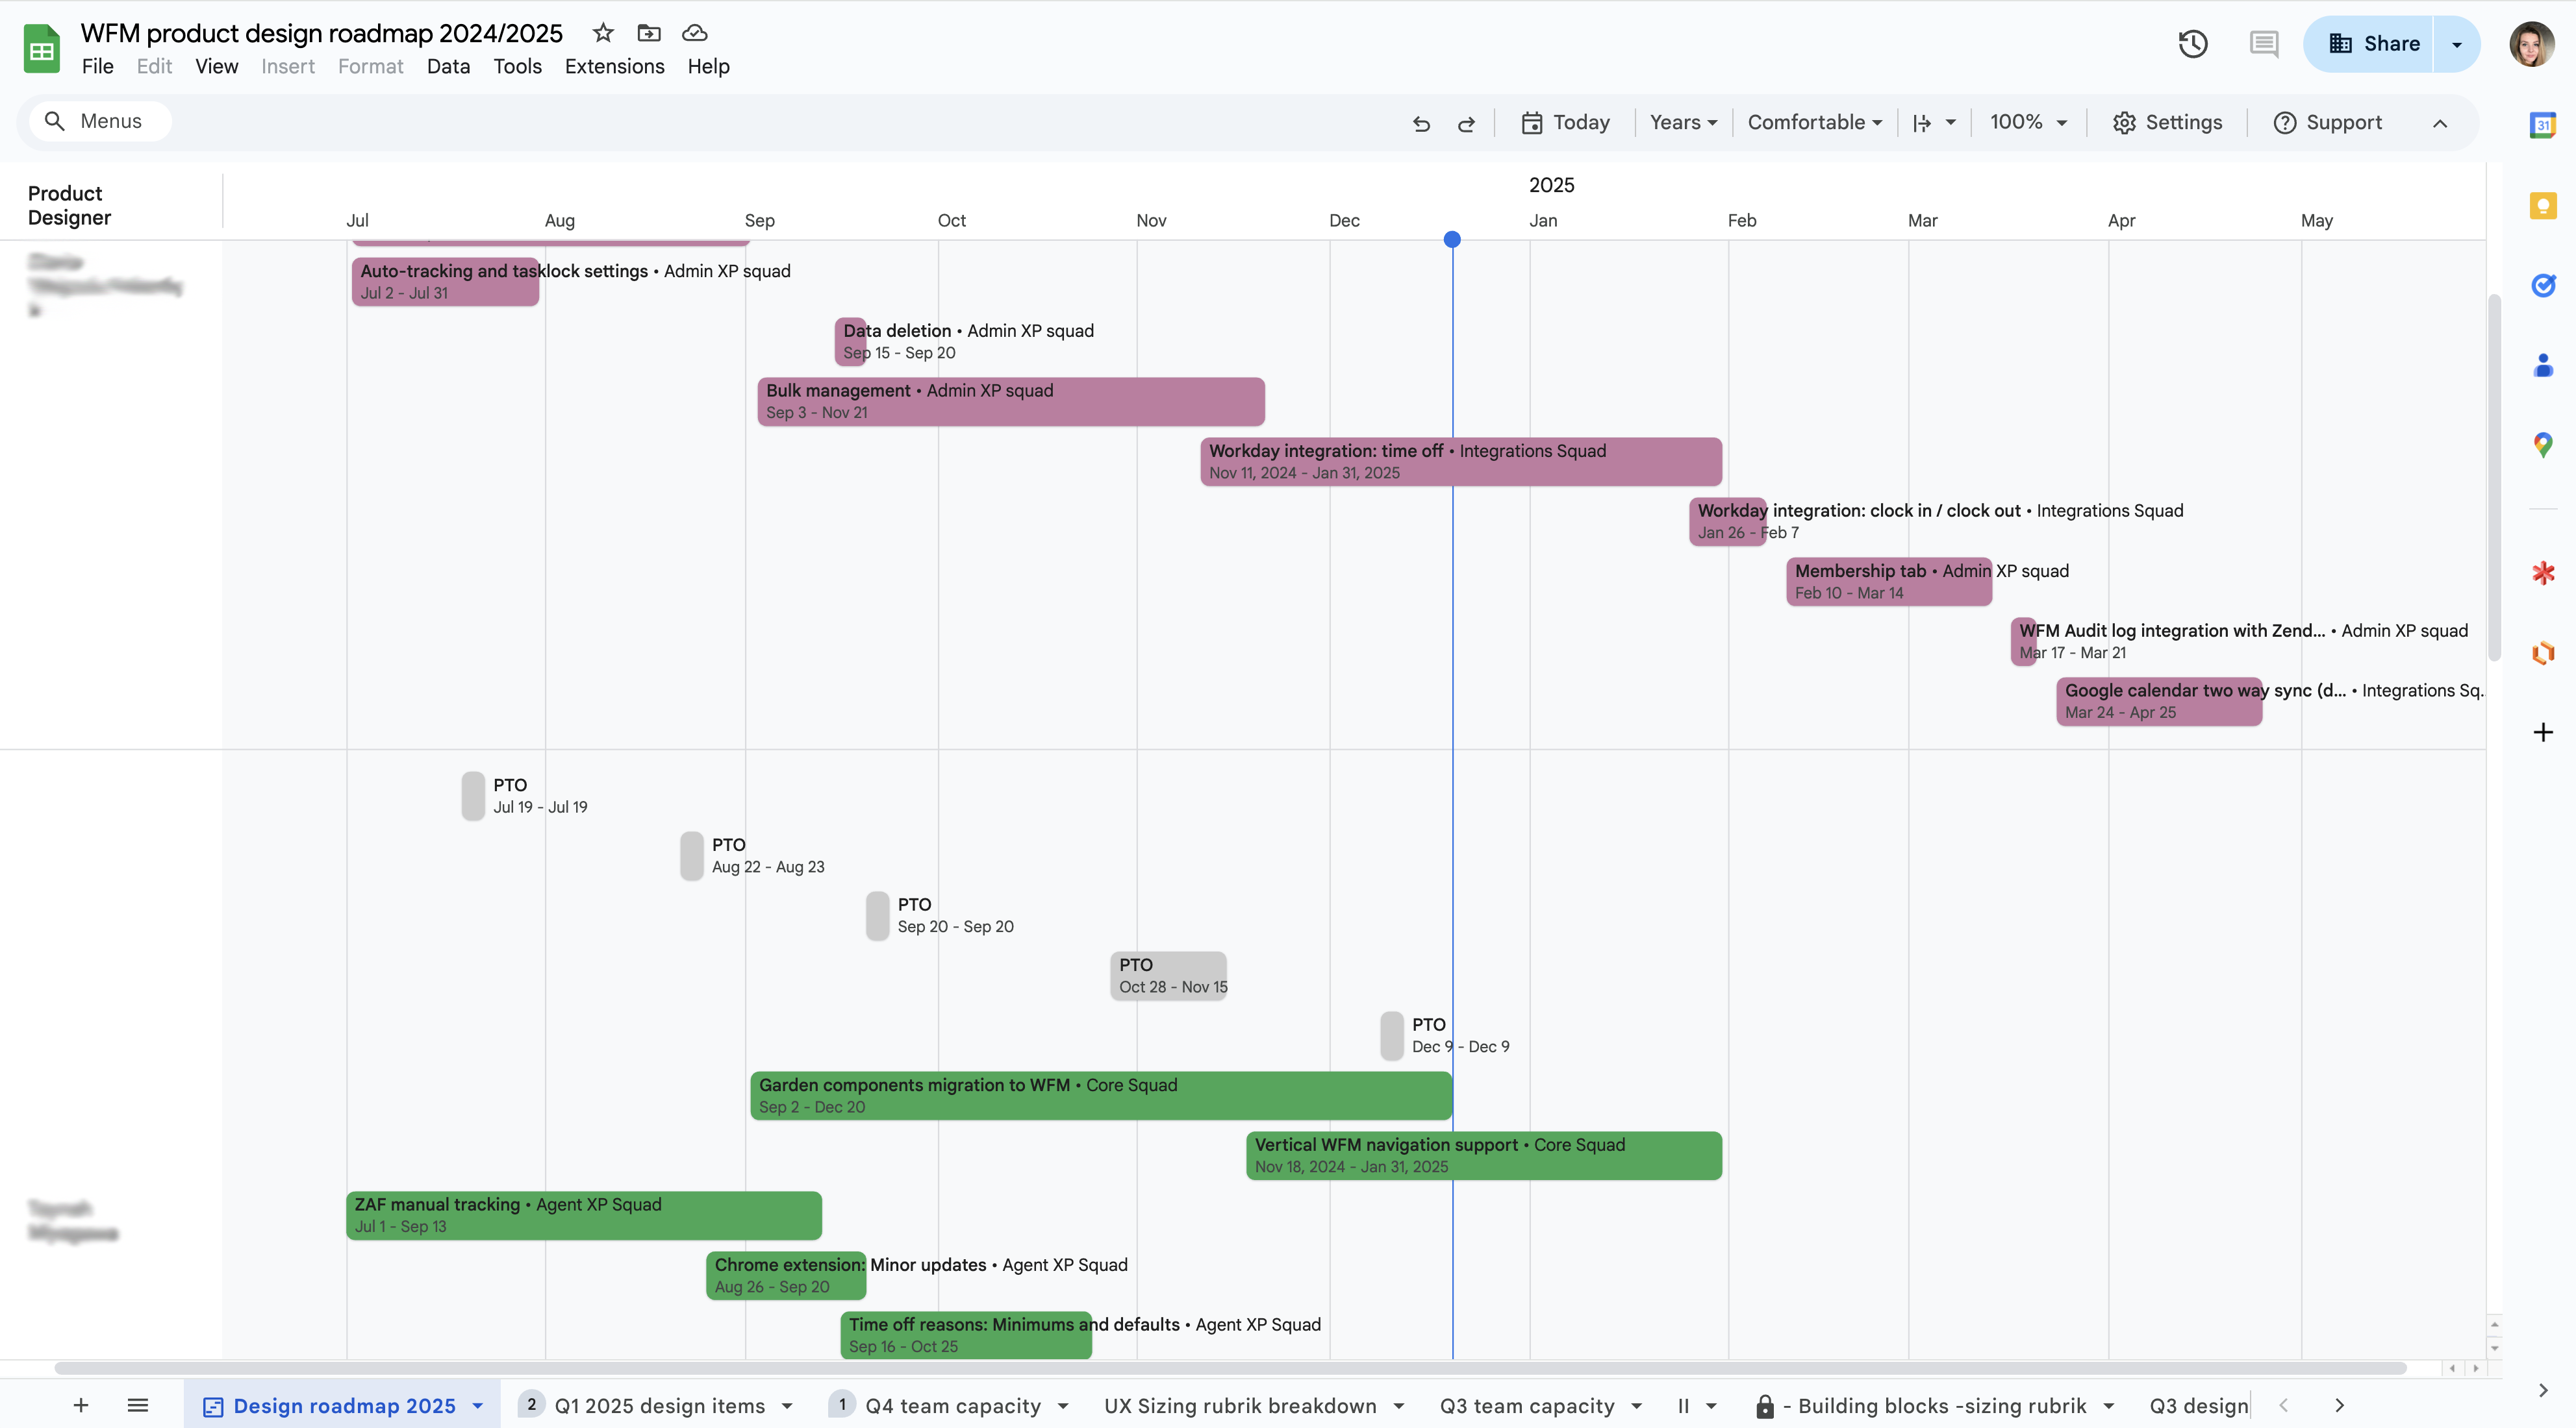Star this roadmap document

pyautogui.click(x=603, y=33)
